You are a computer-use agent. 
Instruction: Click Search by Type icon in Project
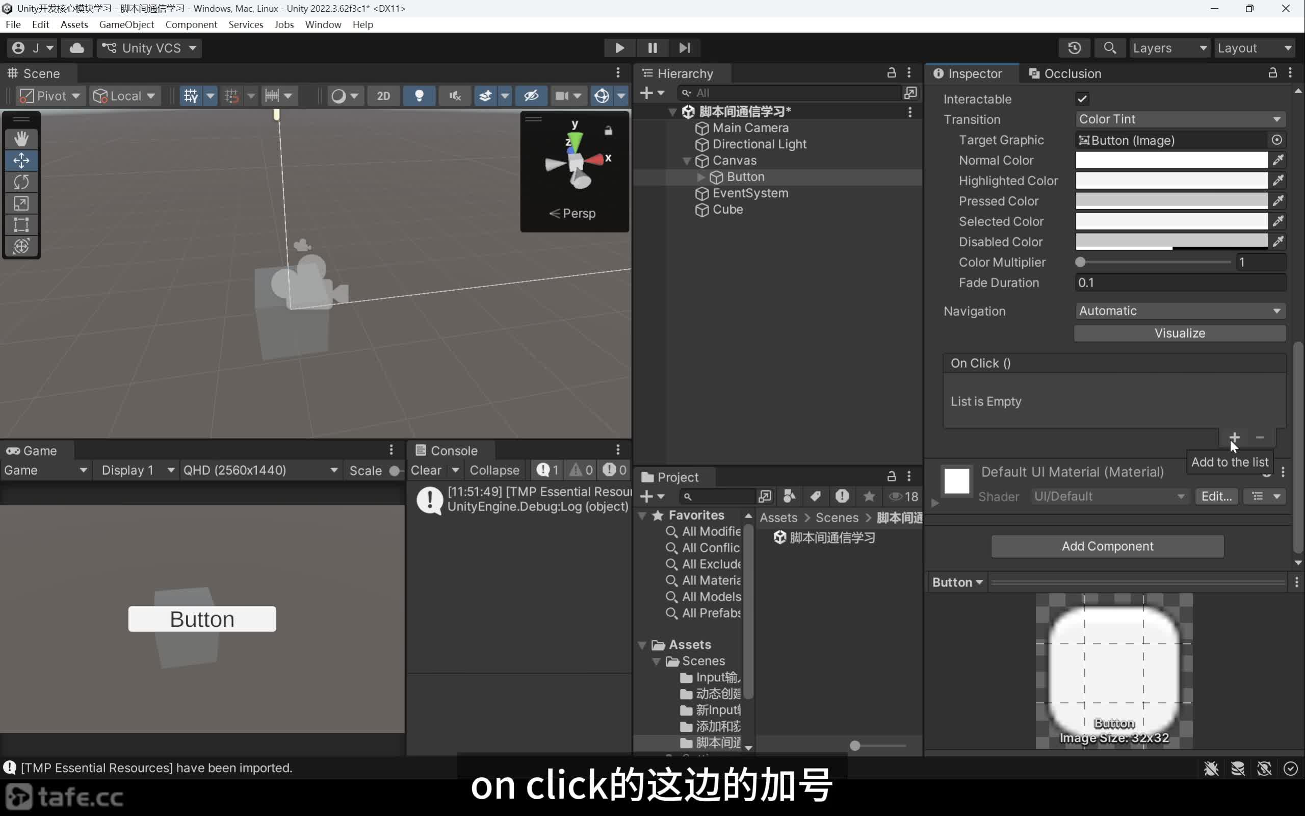tap(790, 496)
